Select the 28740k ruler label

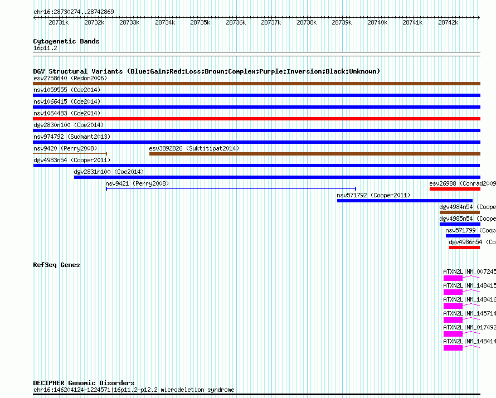click(377, 22)
